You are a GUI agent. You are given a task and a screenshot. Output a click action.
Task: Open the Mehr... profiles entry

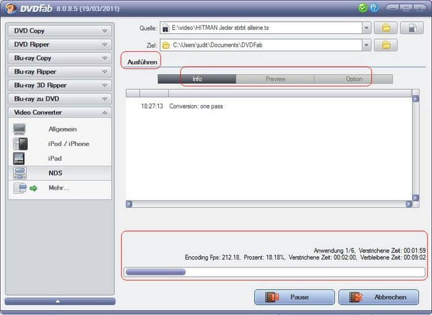[59, 188]
